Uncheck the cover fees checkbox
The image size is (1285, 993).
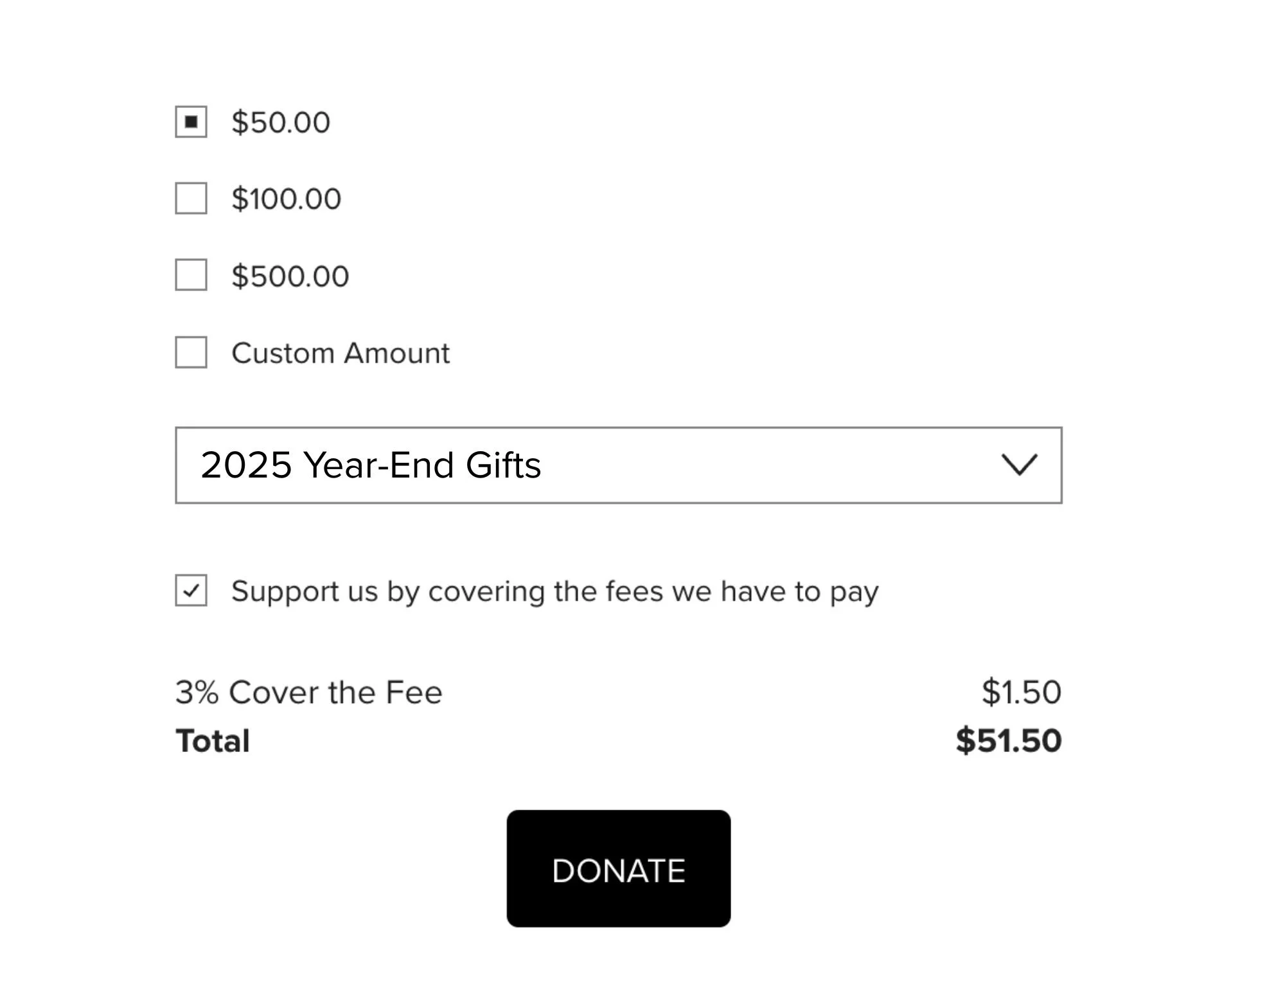click(x=191, y=590)
